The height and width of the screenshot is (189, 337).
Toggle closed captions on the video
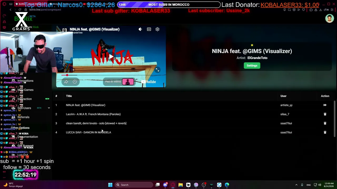(x=149, y=29)
